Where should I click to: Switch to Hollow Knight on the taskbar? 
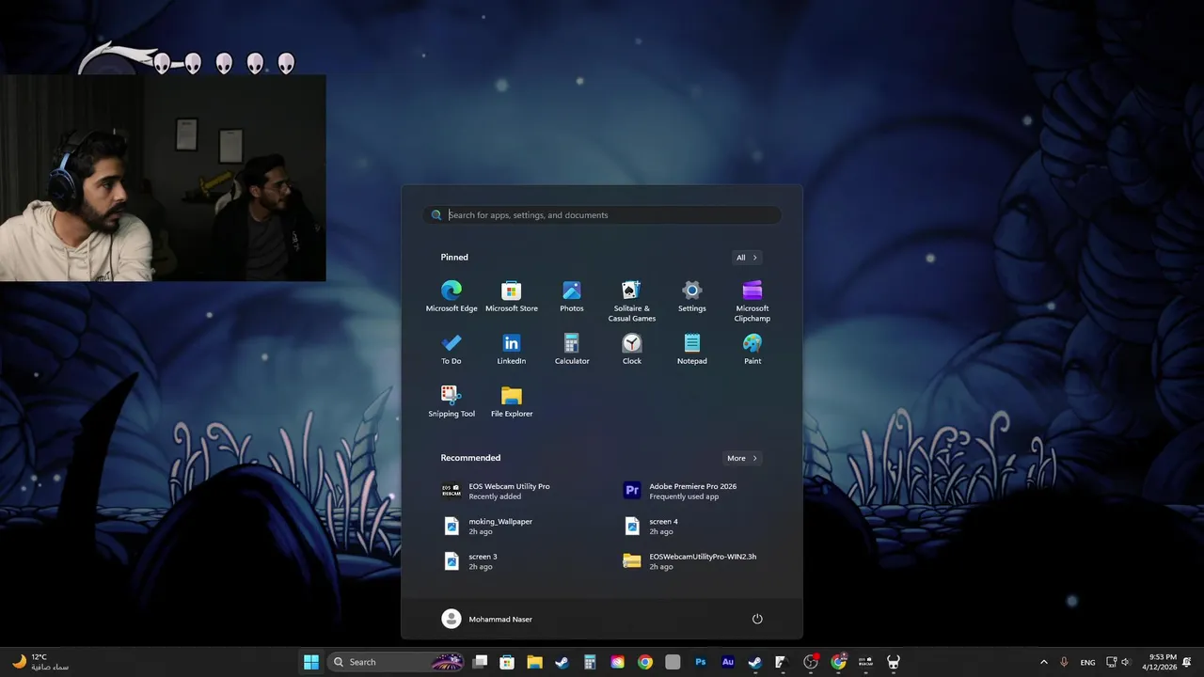[893, 662]
